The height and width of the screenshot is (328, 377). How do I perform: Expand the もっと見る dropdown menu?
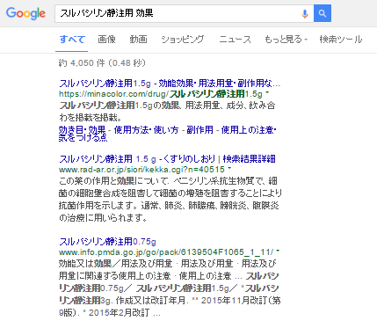pos(286,40)
